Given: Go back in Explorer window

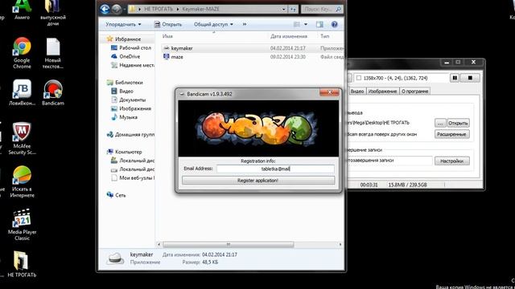Looking at the screenshot, I should click(x=105, y=9).
